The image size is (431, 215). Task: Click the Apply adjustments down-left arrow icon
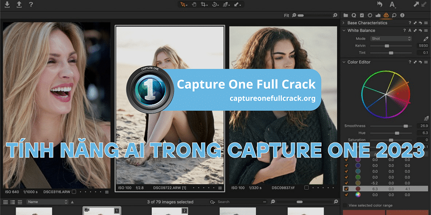click(x=425, y=4)
